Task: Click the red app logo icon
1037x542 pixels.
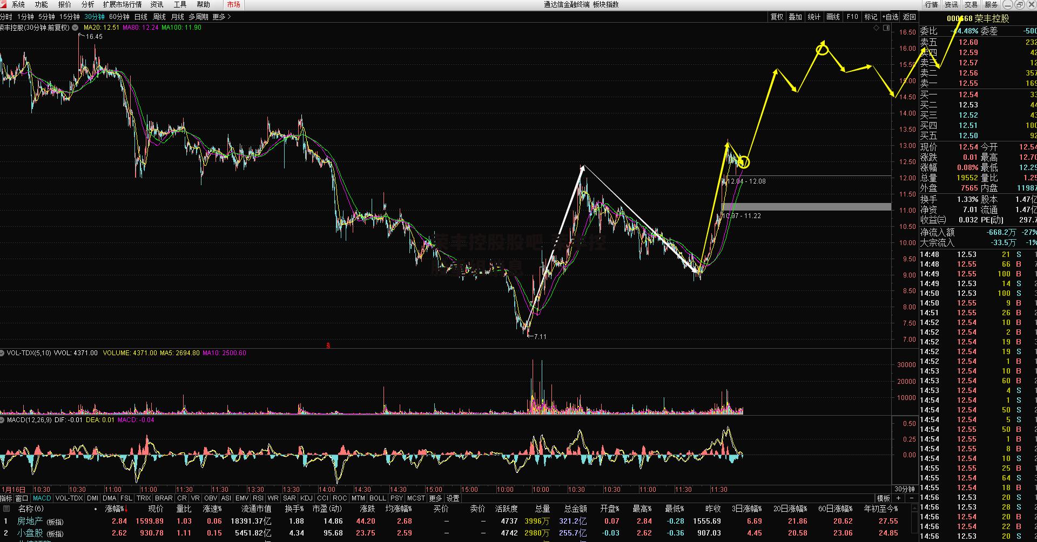Action: (x=4, y=4)
